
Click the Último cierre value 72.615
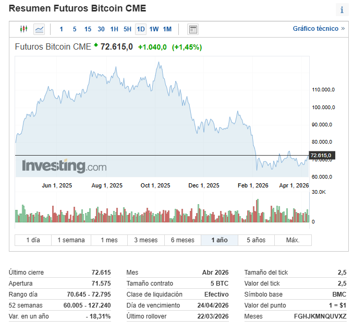pos(101,272)
